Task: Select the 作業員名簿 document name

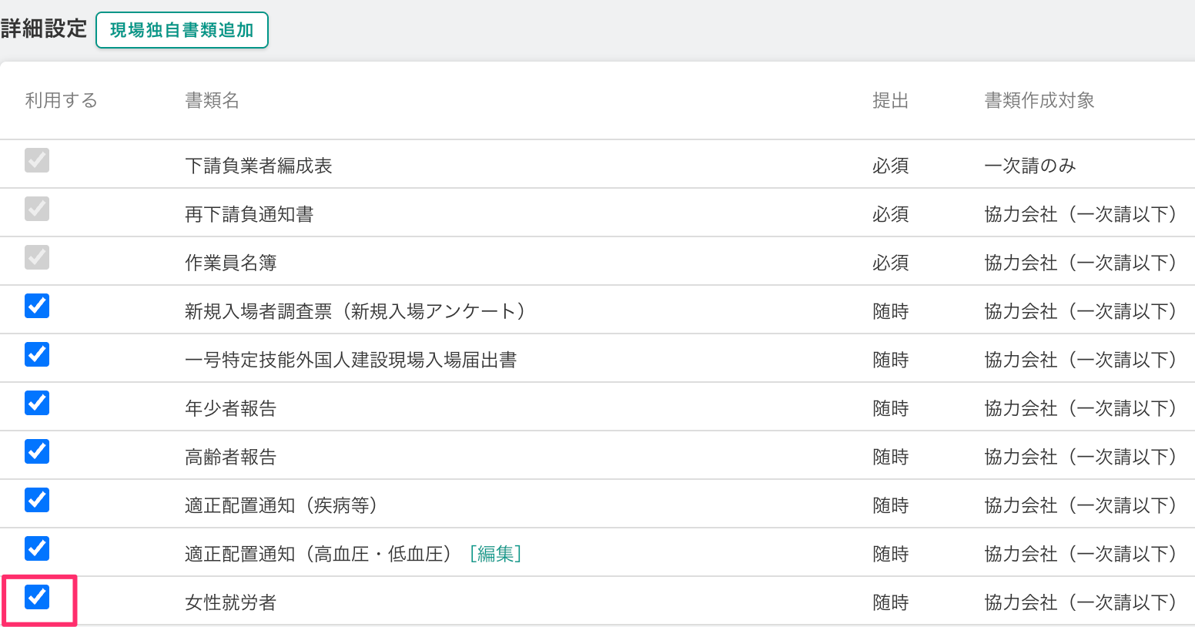Action: [x=230, y=263]
